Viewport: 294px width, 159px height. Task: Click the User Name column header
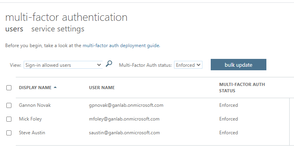click(102, 88)
